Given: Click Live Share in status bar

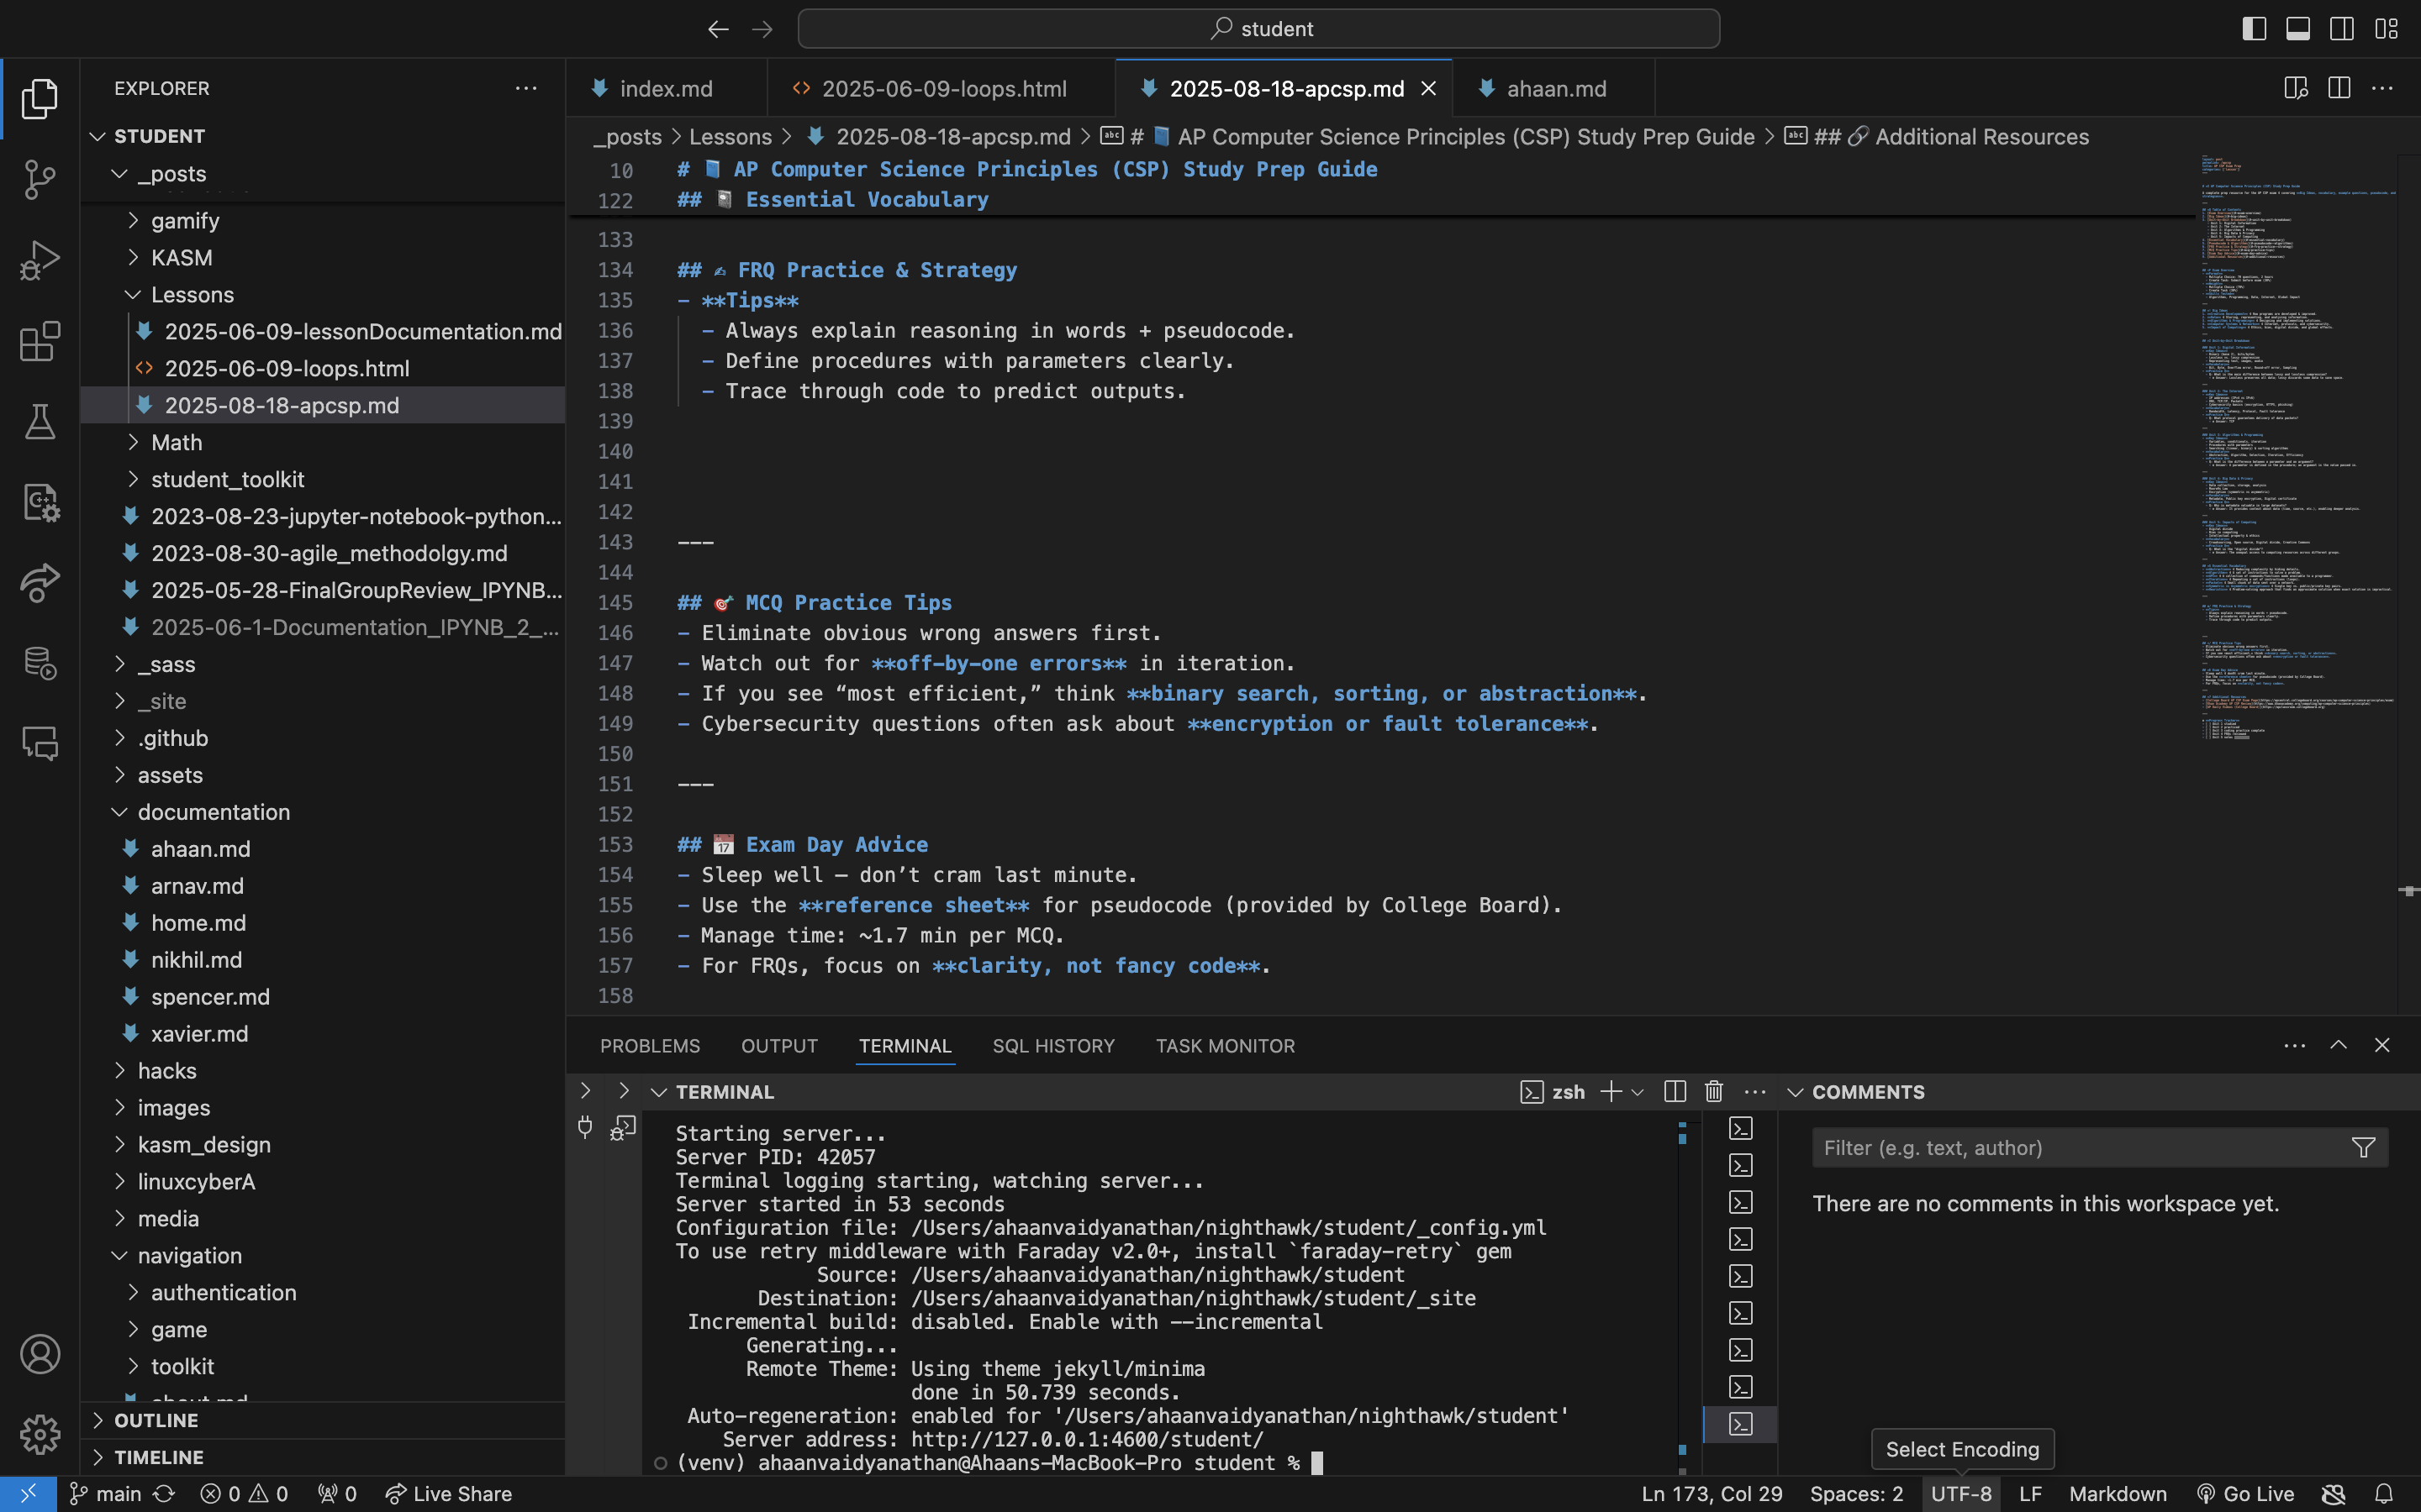Looking at the screenshot, I should 449,1494.
